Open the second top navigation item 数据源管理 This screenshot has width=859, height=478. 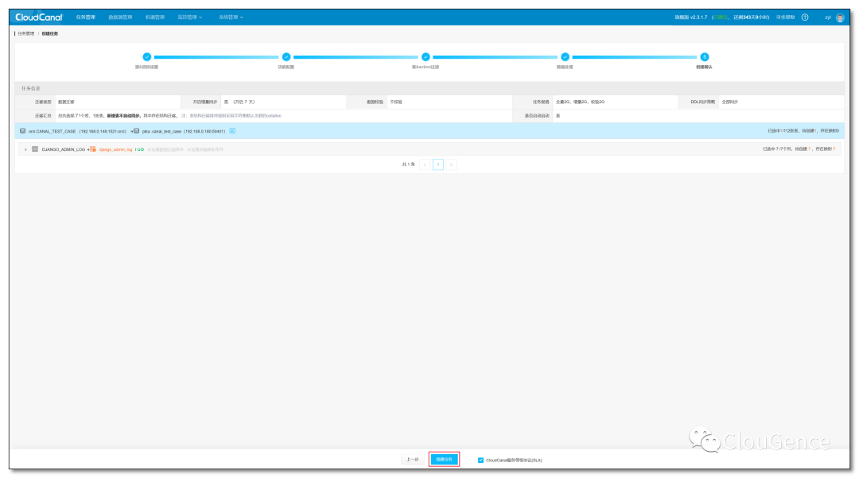(x=120, y=17)
